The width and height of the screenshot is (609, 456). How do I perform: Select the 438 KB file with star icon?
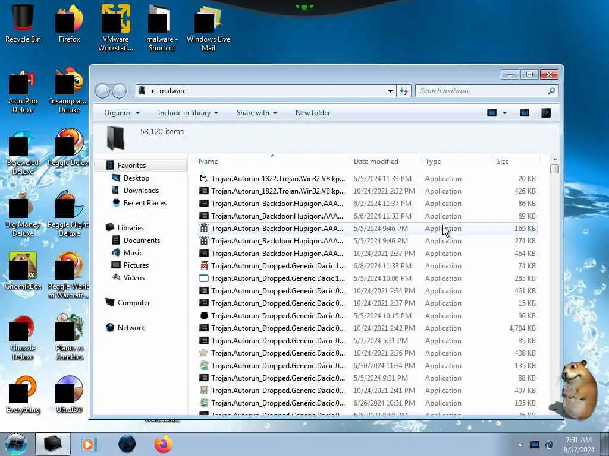pyautogui.click(x=367, y=353)
